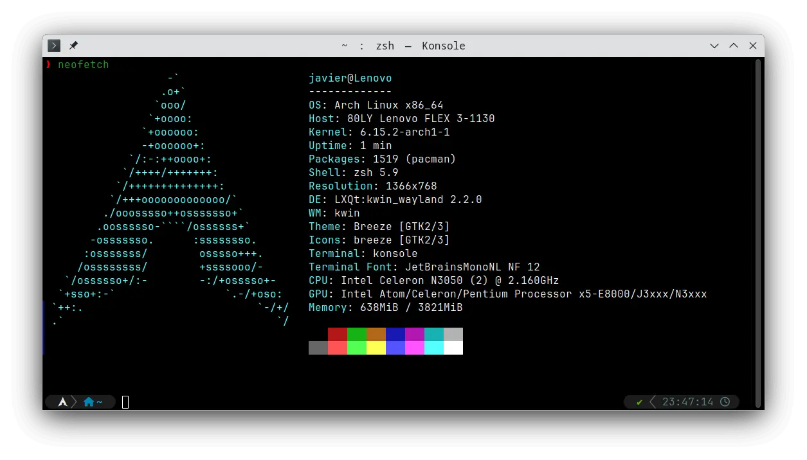807x460 pixels.
Task: Close the Konsole window
Action: (753, 46)
